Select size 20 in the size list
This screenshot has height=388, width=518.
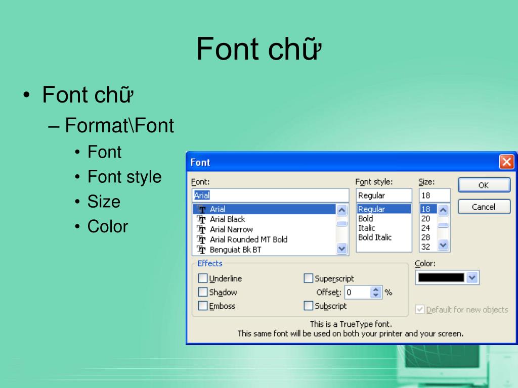coord(428,218)
